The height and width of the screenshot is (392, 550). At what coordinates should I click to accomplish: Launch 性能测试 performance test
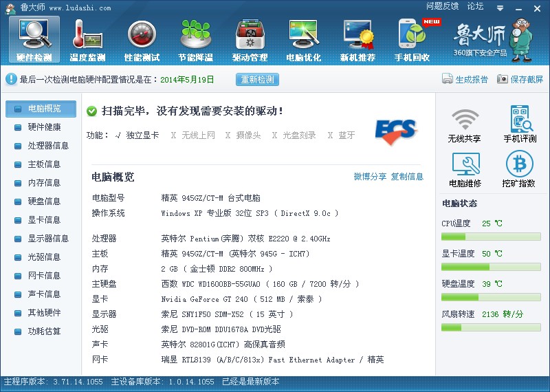coord(142,40)
